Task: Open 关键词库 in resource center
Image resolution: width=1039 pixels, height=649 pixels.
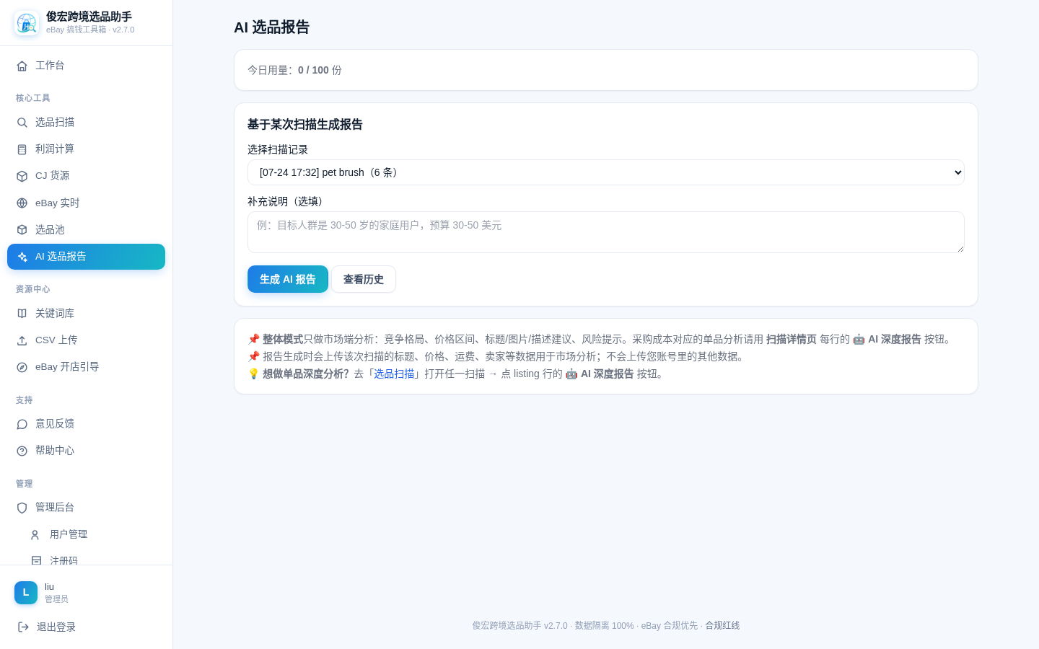Action: [86, 314]
